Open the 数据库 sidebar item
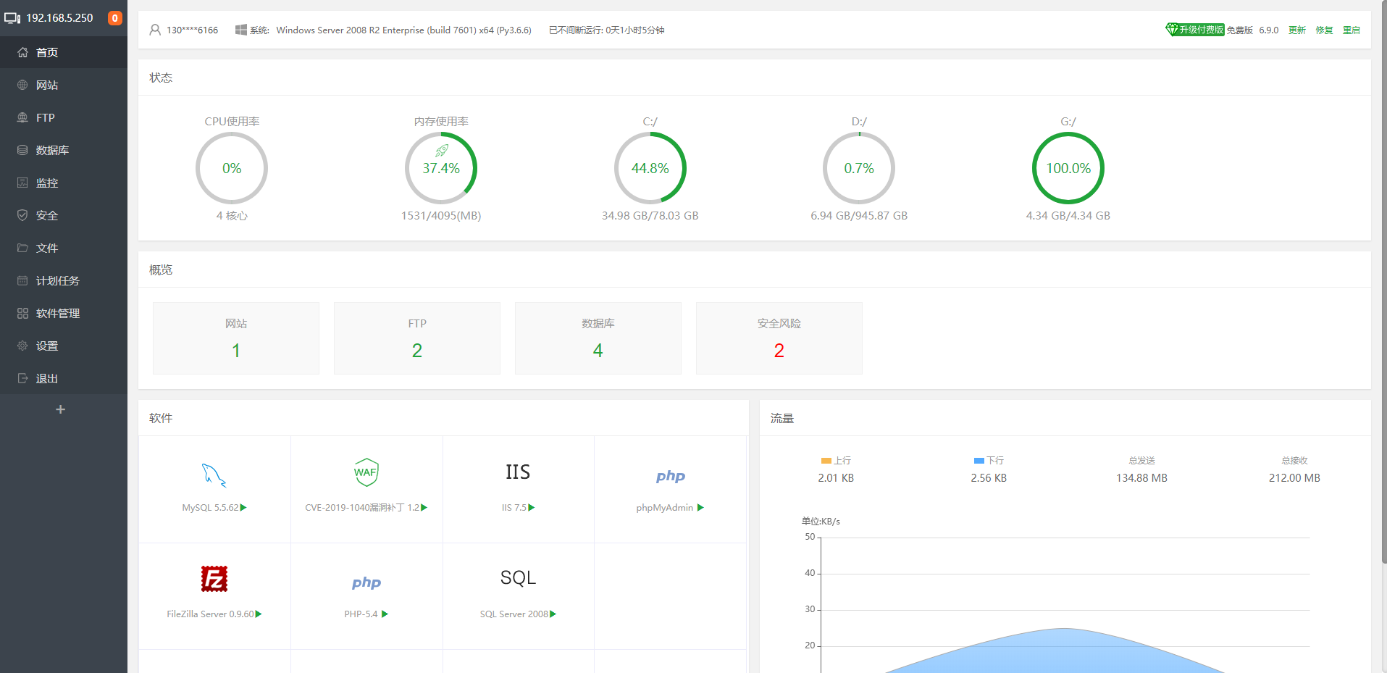 coord(64,150)
